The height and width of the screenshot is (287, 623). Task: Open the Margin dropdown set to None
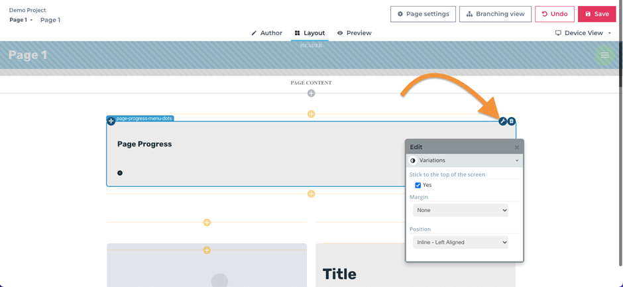coord(461,210)
